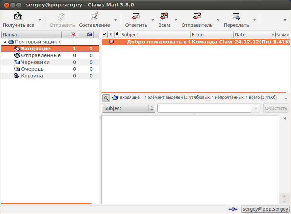Click the Получить все (get all mail) icon

point(18,16)
